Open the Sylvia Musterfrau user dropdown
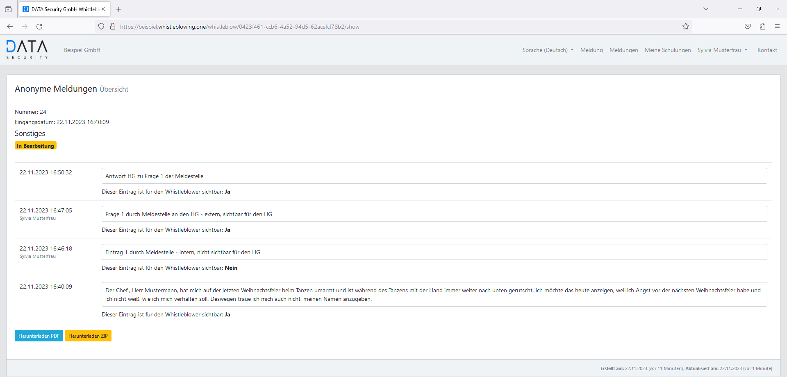Screen dimensions: 787x377 tap(722, 50)
